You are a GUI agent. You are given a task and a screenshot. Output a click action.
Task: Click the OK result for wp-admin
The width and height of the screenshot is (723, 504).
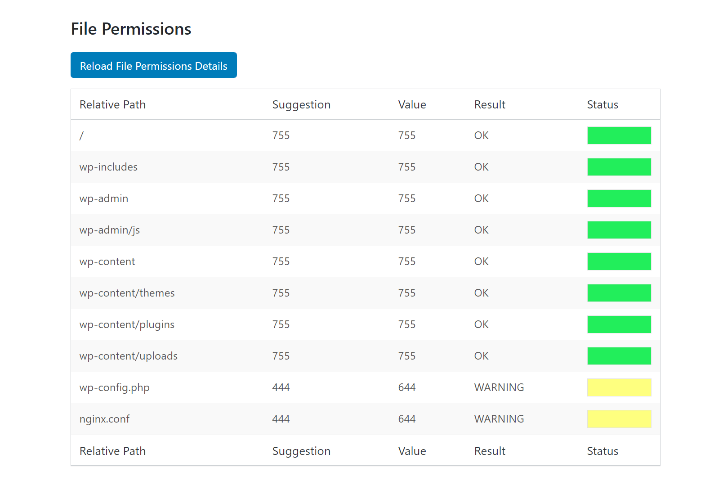[480, 198]
